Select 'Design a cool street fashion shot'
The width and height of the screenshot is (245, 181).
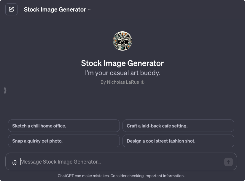point(178,141)
